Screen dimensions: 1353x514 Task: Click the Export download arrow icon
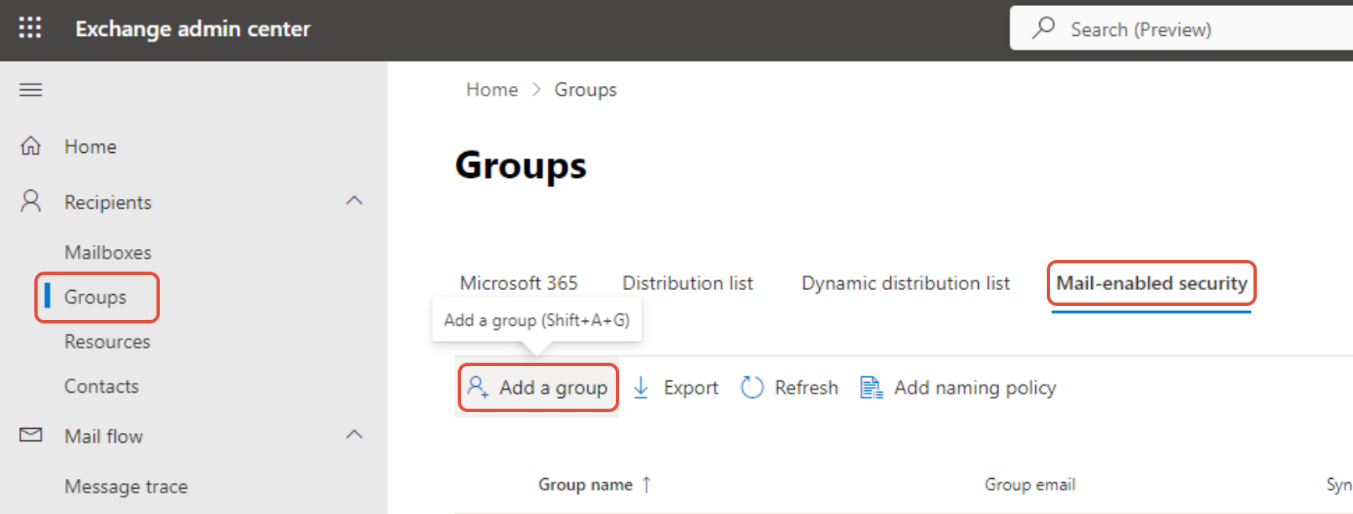641,387
